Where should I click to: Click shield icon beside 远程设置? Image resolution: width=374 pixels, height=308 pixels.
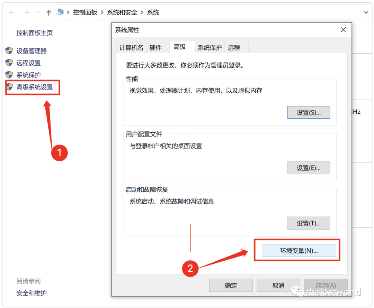(9, 63)
